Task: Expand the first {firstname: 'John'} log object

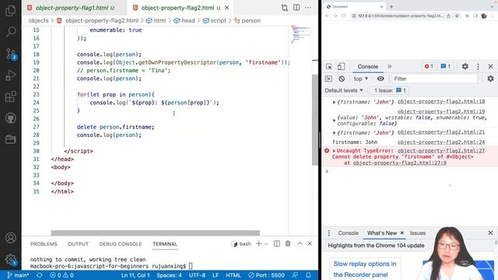Action: click(334, 102)
